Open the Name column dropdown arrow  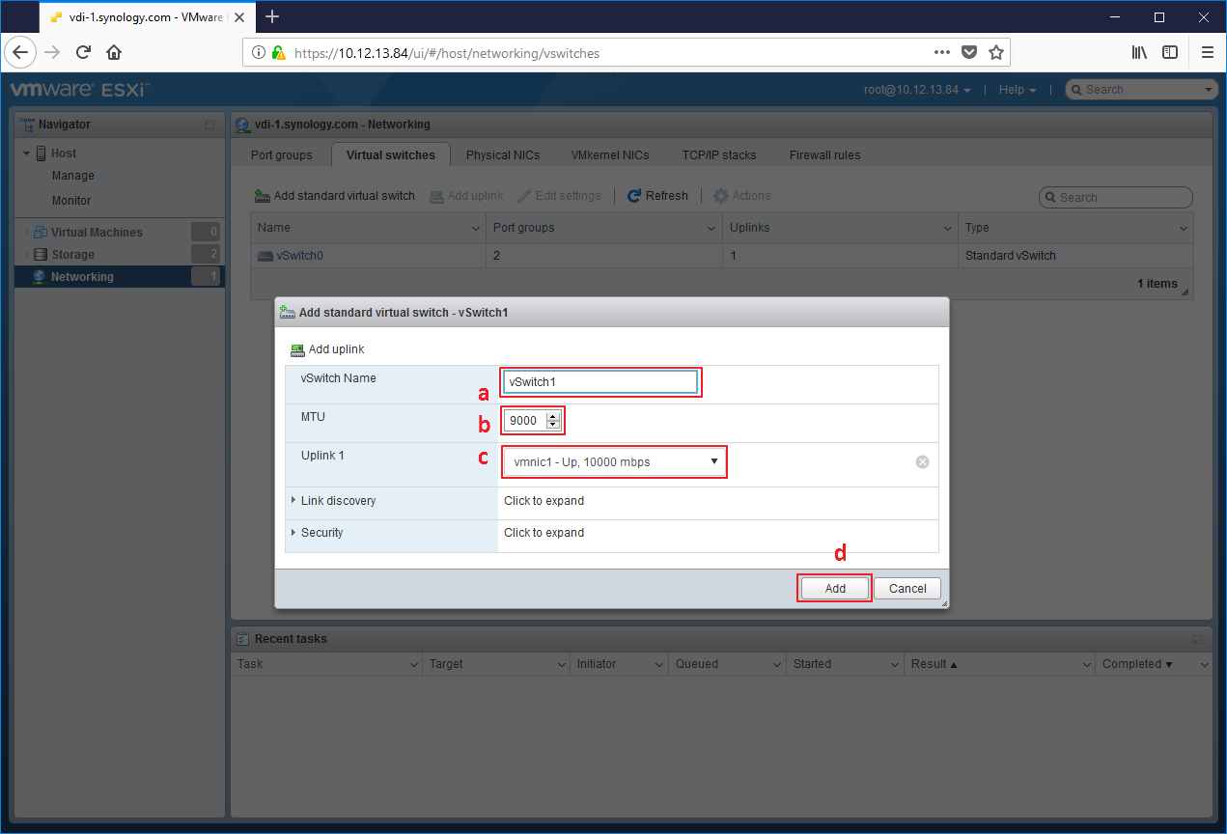point(475,229)
